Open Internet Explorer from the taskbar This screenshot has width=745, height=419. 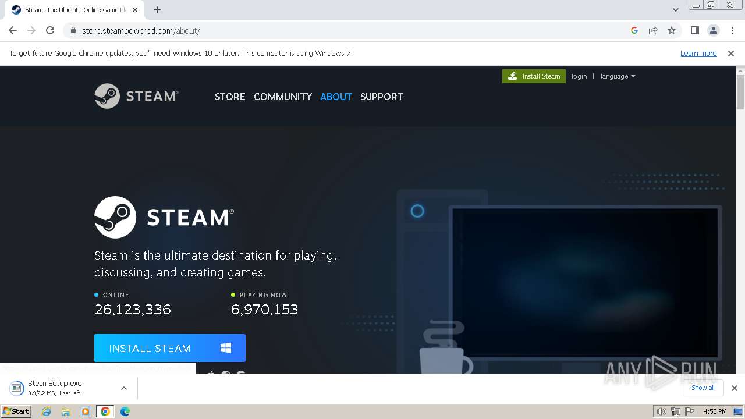(x=46, y=411)
